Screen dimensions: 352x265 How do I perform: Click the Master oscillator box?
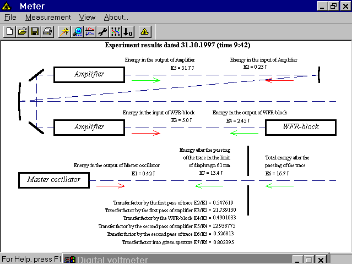tap(54, 180)
